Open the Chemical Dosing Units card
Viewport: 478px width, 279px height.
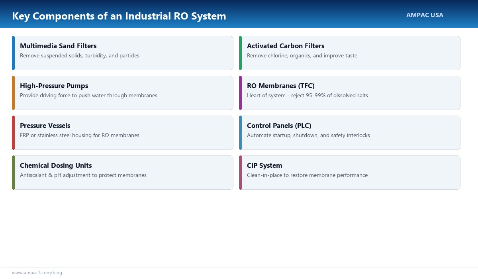(x=122, y=172)
